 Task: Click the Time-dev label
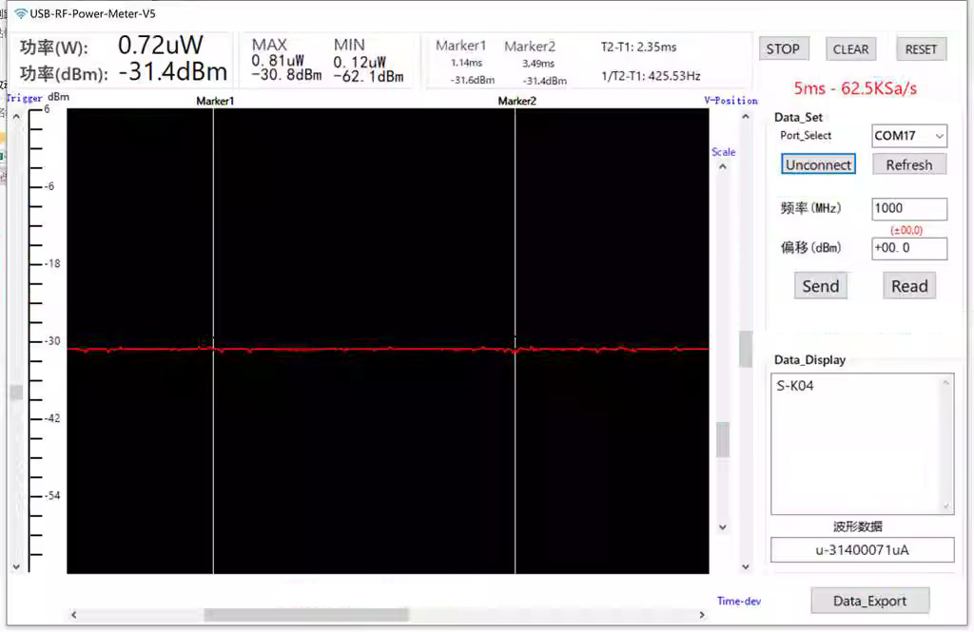pos(738,601)
